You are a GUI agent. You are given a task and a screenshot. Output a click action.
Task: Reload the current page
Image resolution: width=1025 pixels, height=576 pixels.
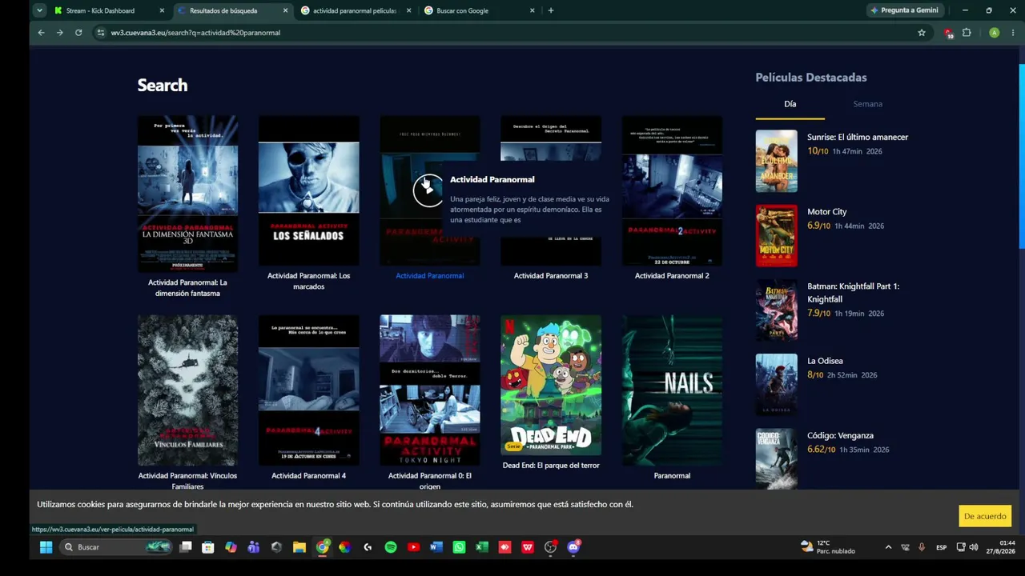(x=78, y=33)
